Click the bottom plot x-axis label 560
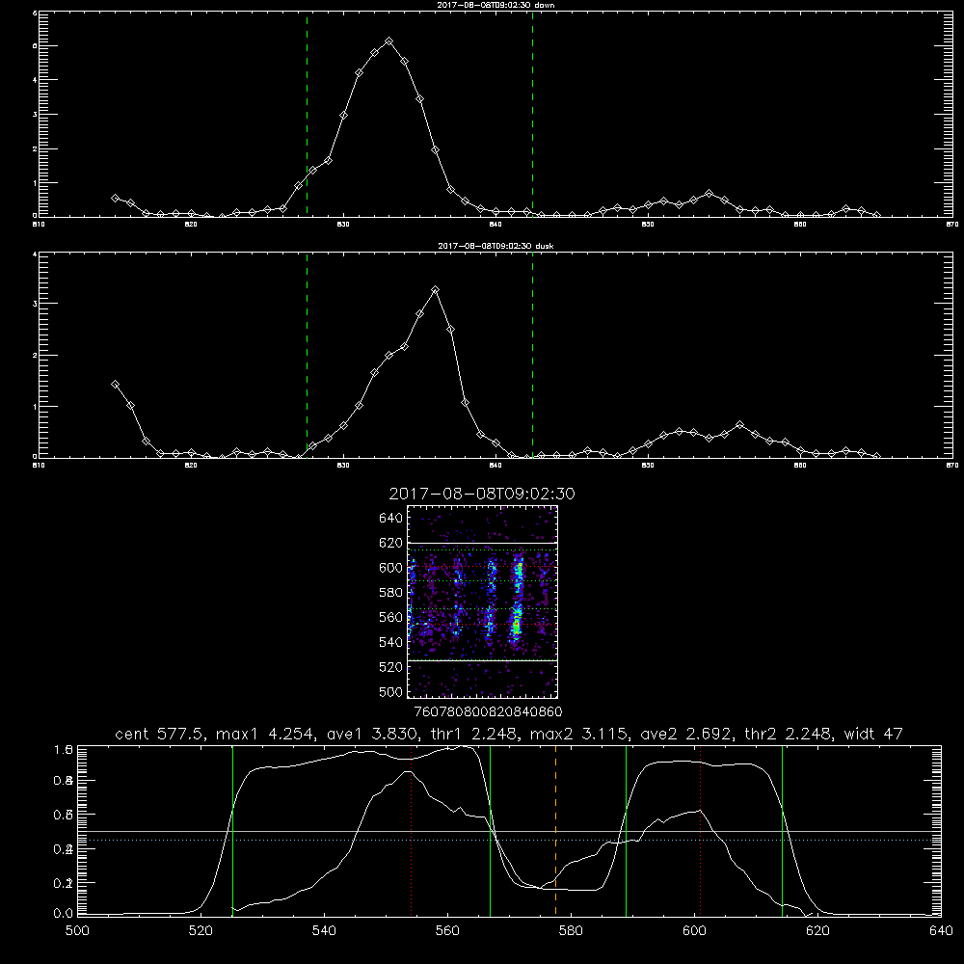 (447, 931)
